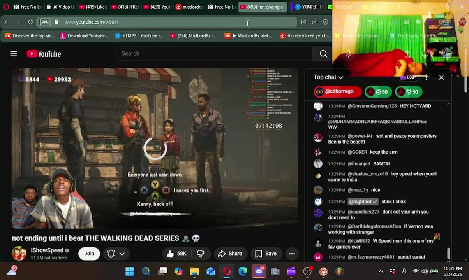The width and height of the screenshot is (469, 280).
Task: Open the IShowSpeed channel name link
Action: click(47, 250)
